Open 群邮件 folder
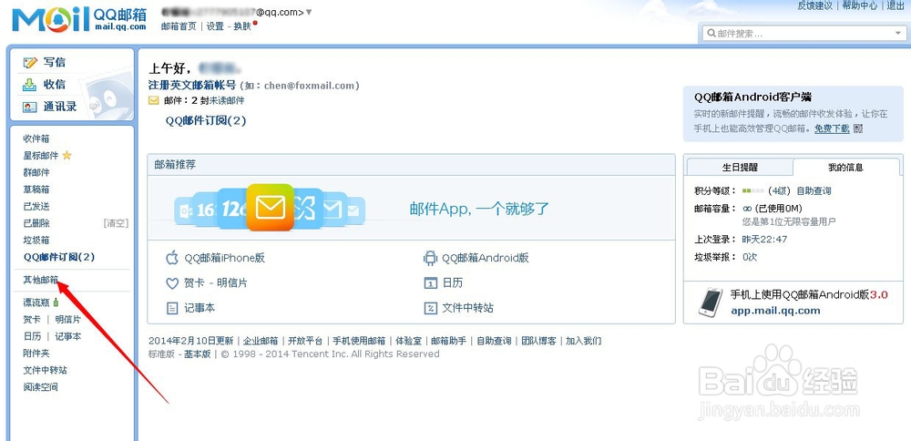This screenshot has height=441, width=911. click(36, 172)
